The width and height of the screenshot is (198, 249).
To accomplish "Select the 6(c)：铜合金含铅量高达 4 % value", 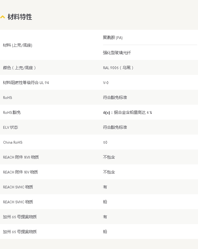I will (x=127, y=112).
